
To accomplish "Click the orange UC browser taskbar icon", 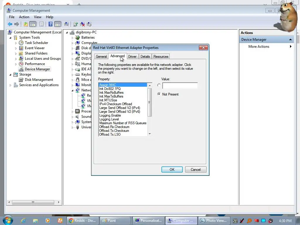I will [x=60, y=221].
